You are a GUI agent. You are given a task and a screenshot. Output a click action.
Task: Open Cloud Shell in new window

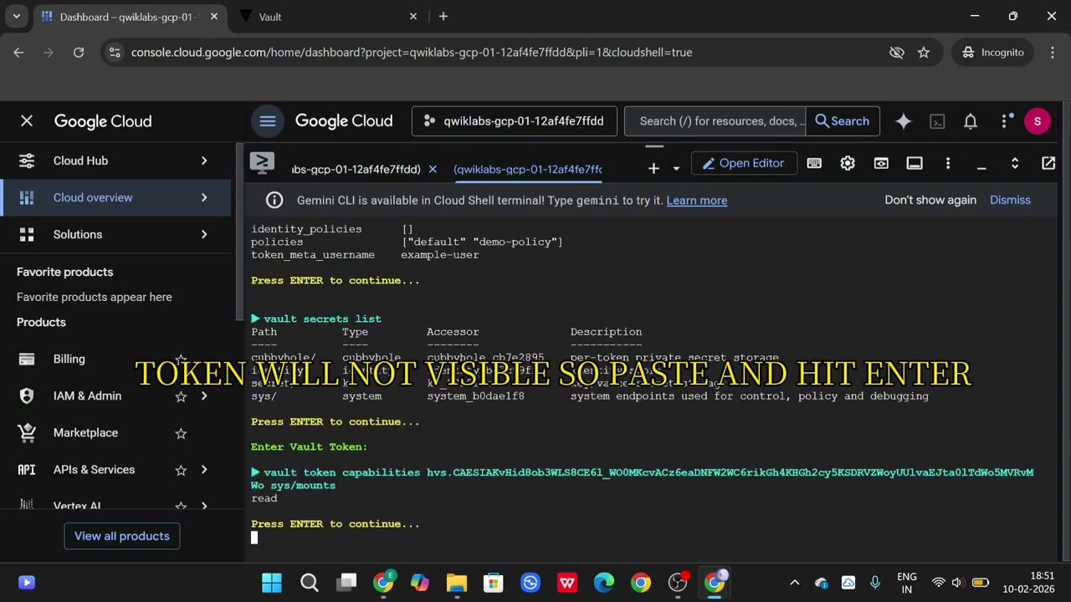click(x=1048, y=163)
